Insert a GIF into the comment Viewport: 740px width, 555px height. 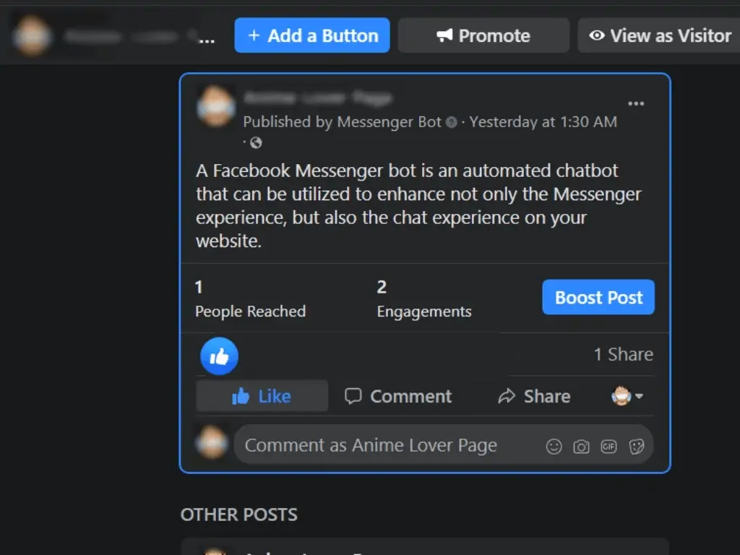[608, 446]
